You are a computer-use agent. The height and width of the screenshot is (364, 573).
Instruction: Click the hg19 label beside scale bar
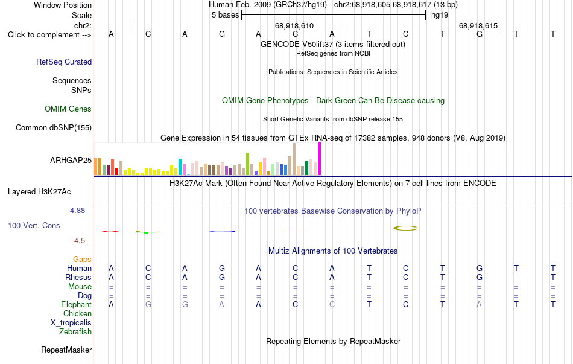pyautogui.click(x=440, y=15)
